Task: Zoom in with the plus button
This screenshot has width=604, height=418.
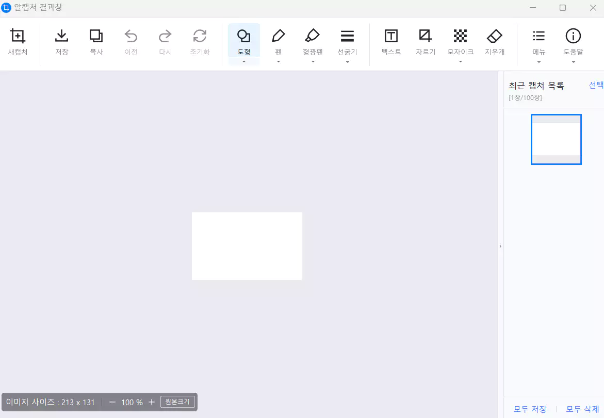Action: [x=152, y=402]
